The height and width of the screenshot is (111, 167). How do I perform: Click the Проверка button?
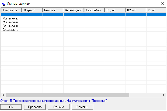coord(35,107)
